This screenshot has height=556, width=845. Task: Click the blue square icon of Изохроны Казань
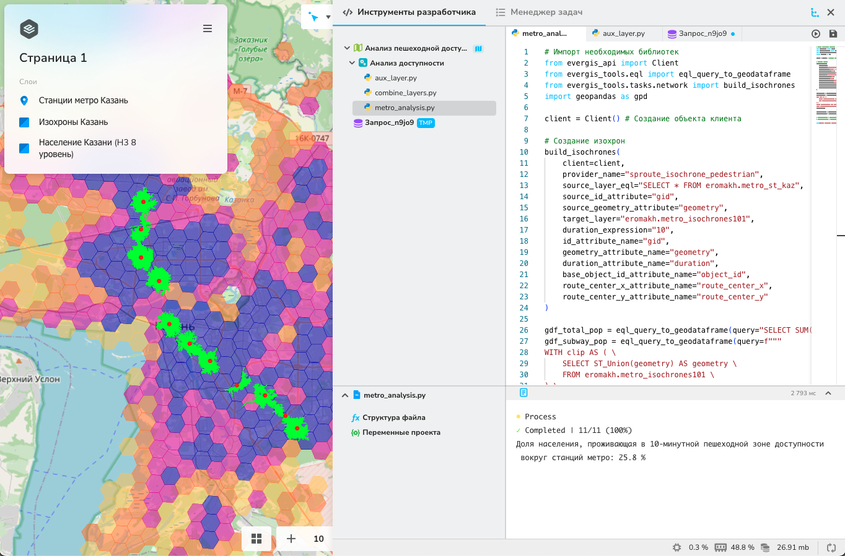24,122
